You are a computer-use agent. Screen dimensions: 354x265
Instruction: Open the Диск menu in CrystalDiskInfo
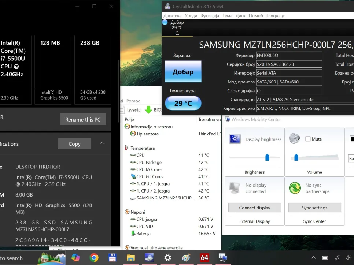click(240, 16)
